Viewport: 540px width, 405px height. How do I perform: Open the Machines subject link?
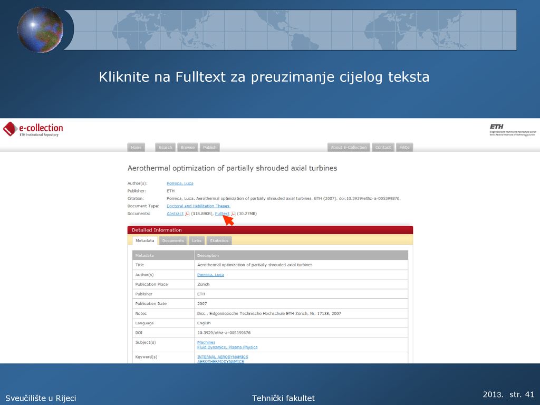206,342
